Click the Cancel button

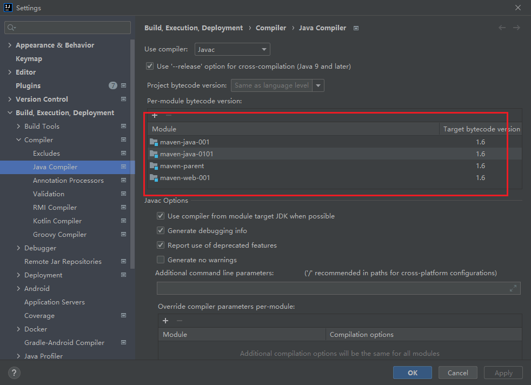point(458,373)
